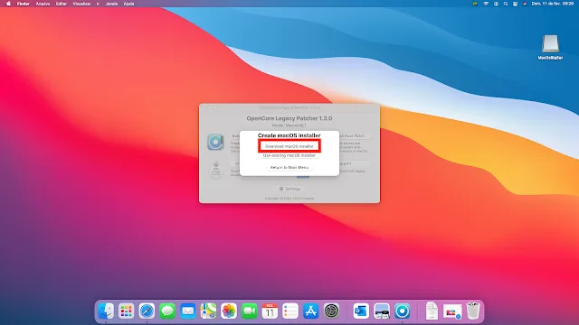Open Spotlight search
The height and width of the screenshot is (325, 579).
506,4
